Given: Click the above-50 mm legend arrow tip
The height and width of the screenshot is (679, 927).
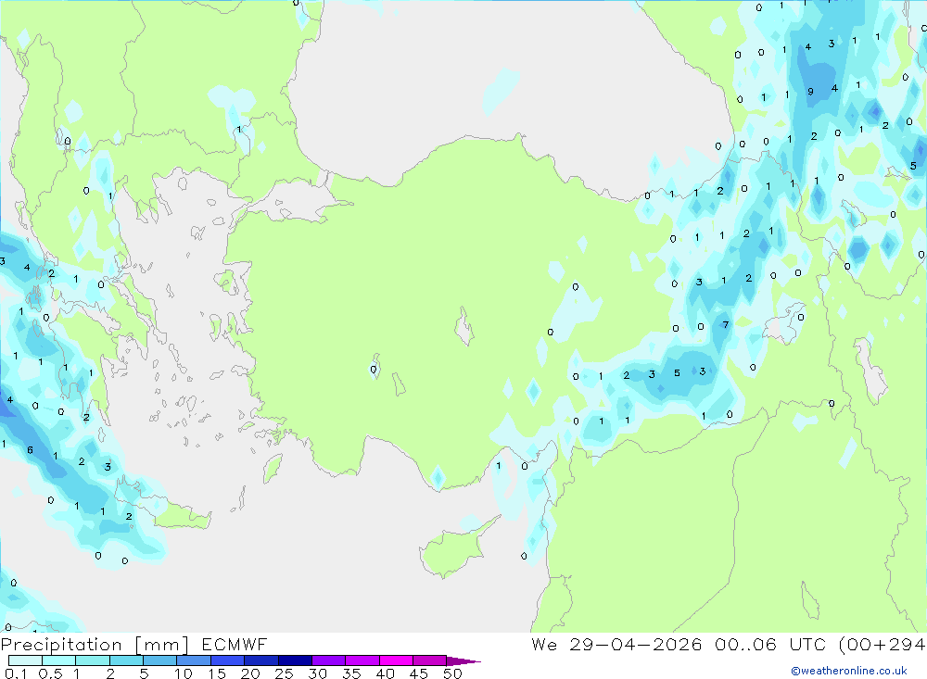Looking at the screenshot, I should [463, 661].
